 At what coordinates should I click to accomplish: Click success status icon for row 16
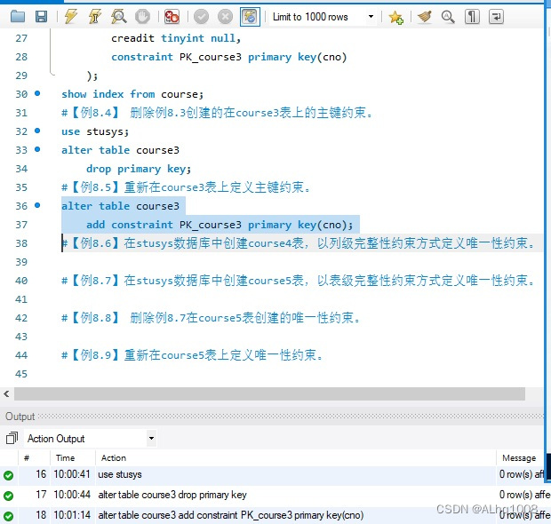click(x=8, y=475)
